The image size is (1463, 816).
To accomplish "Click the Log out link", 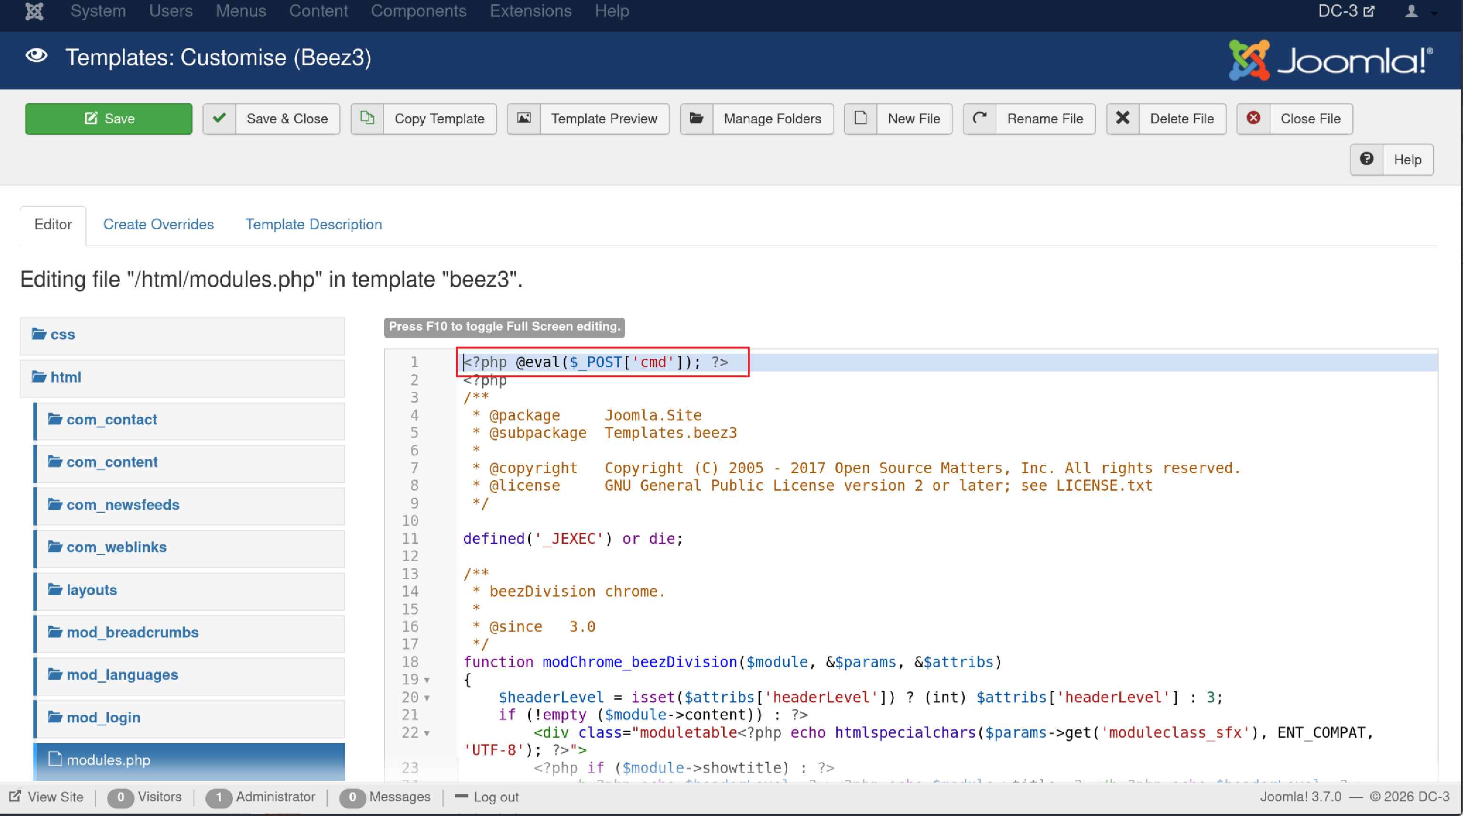I will click(x=487, y=797).
